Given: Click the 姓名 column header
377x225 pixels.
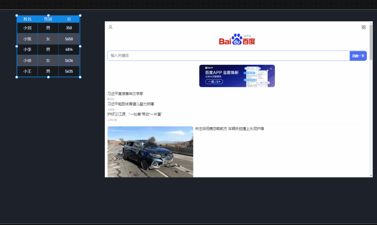Looking at the screenshot, I should [27, 19].
